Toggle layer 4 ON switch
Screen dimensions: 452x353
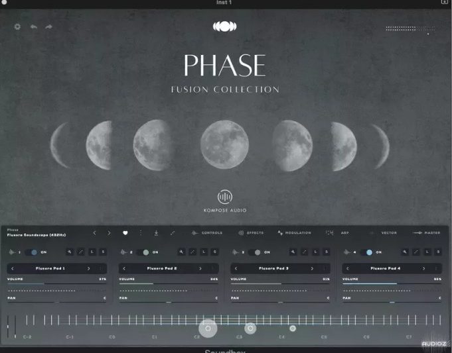[366, 252]
